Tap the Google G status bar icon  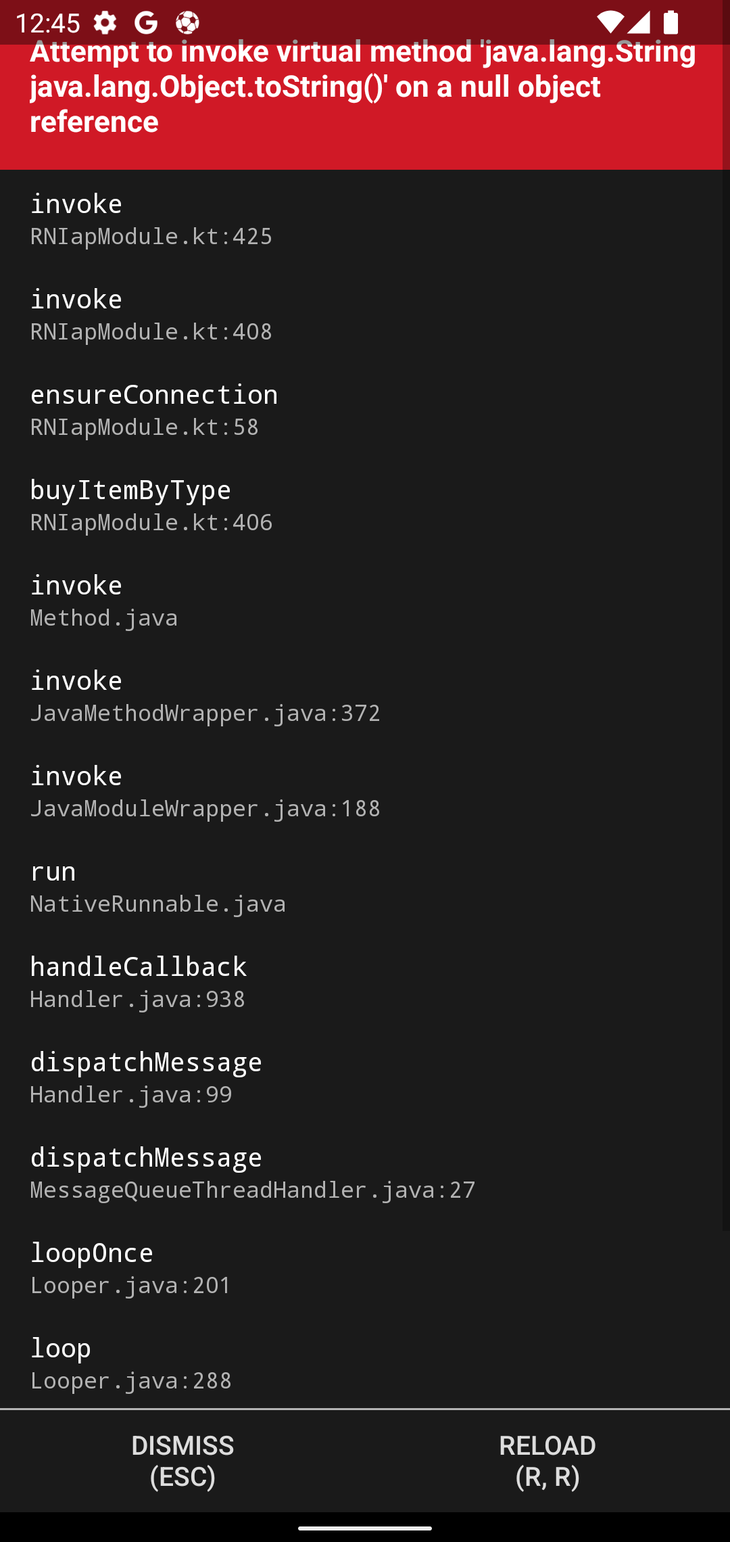(x=146, y=22)
